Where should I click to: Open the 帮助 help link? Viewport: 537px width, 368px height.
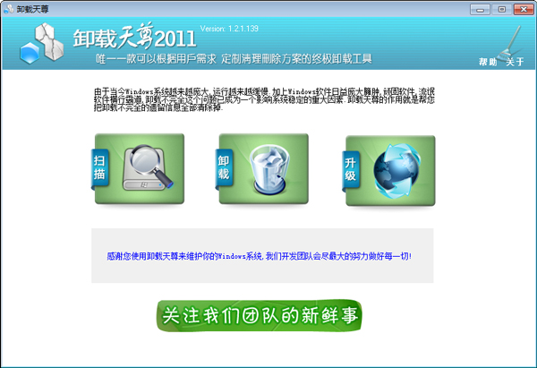(488, 62)
